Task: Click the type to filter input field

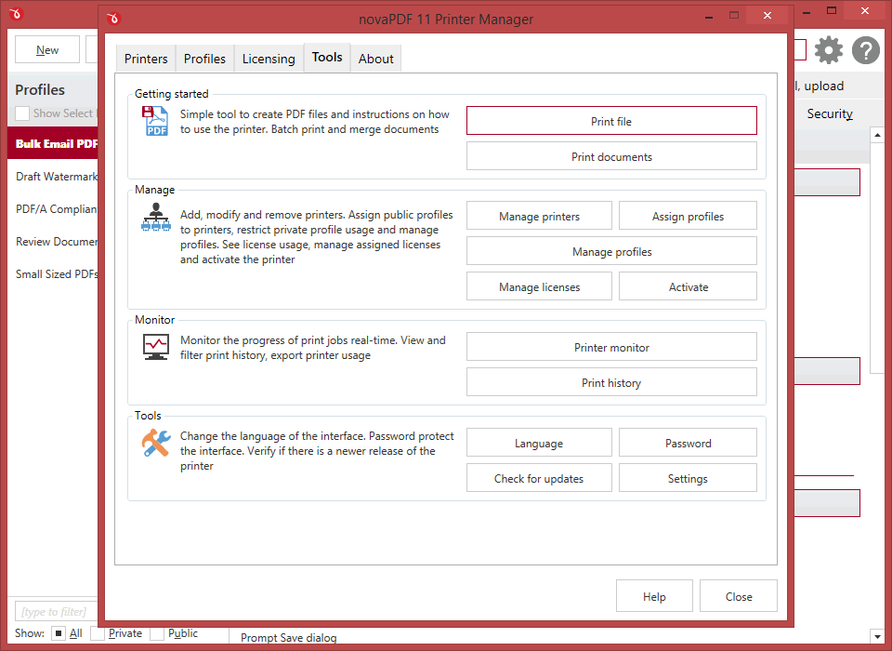Action: 56,611
